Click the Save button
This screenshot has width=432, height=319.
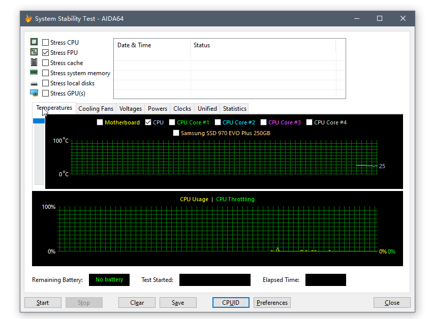(x=178, y=302)
